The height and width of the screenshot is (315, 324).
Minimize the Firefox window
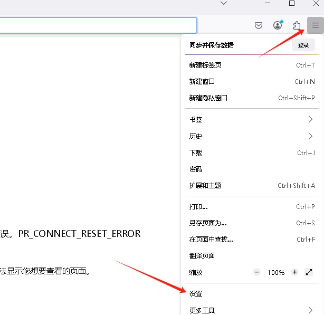point(268,3)
